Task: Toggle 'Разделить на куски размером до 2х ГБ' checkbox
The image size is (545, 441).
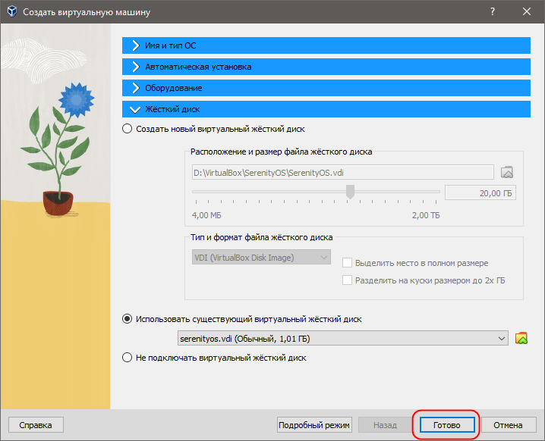Action: [x=347, y=280]
